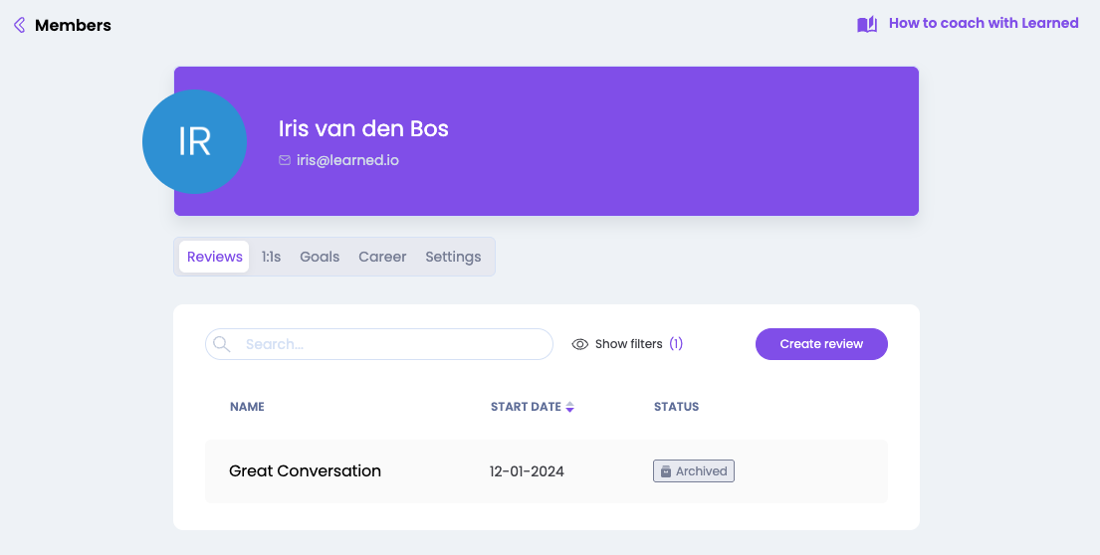The width and height of the screenshot is (1100, 555).
Task: Click the magnifying glass search icon
Action: pyautogui.click(x=222, y=344)
